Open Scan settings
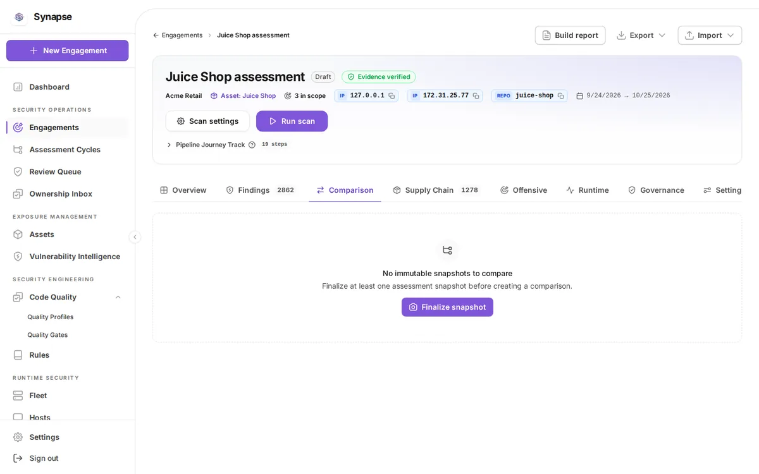 click(x=207, y=121)
